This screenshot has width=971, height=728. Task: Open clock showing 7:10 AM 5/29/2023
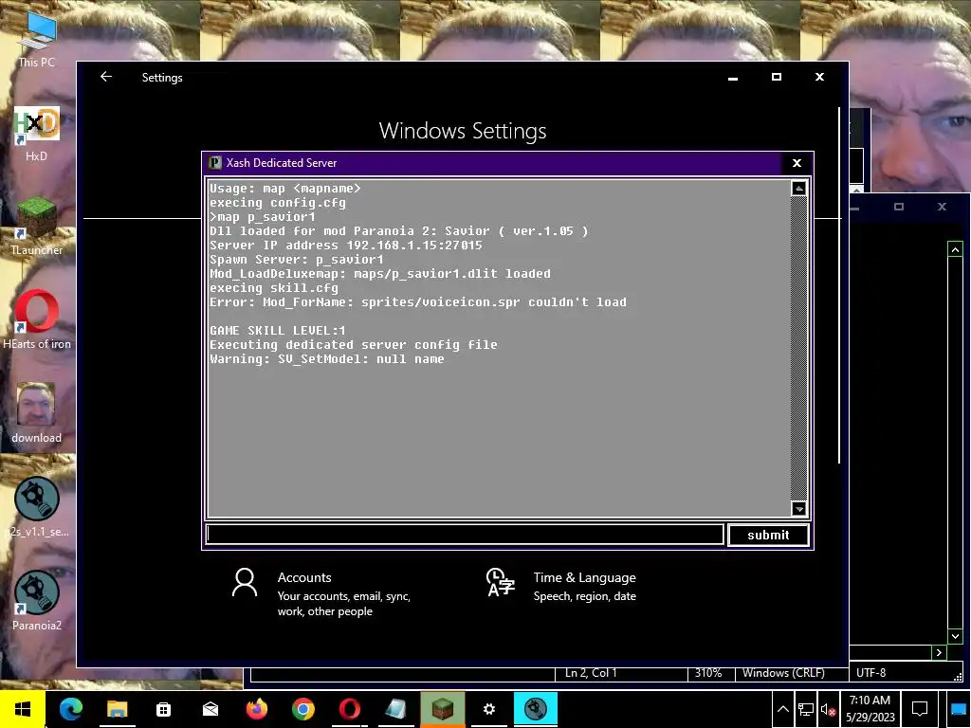pyautogui.click(x=870, y=709)
